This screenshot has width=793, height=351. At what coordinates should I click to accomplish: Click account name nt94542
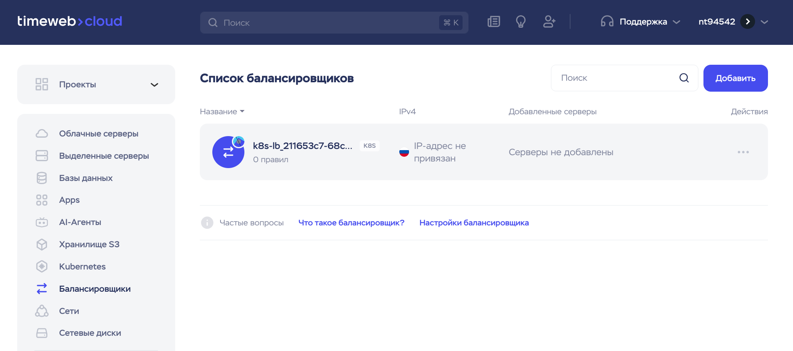[717, 21]
